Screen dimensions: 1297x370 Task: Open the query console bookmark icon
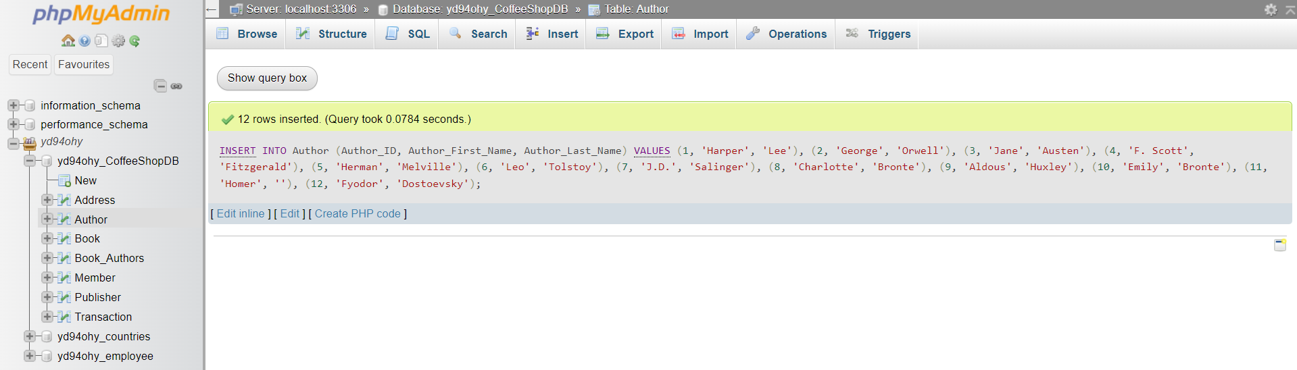point(1280,244)
